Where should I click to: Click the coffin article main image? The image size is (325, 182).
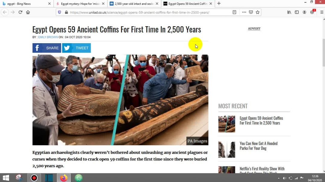pos(121,100)
